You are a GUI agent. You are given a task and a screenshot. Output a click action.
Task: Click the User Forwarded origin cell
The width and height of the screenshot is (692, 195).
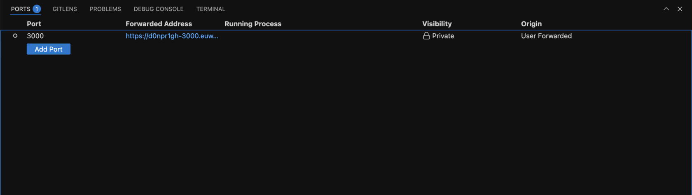(546, 36)
